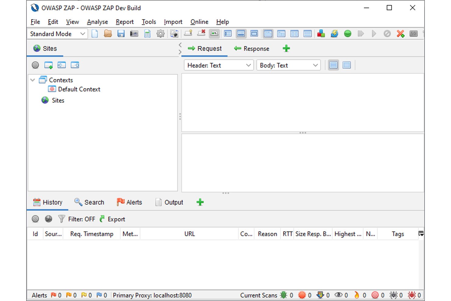Switch to the Alerts tab
This screenshot has height=301, width=451.
tap(130, 202)
